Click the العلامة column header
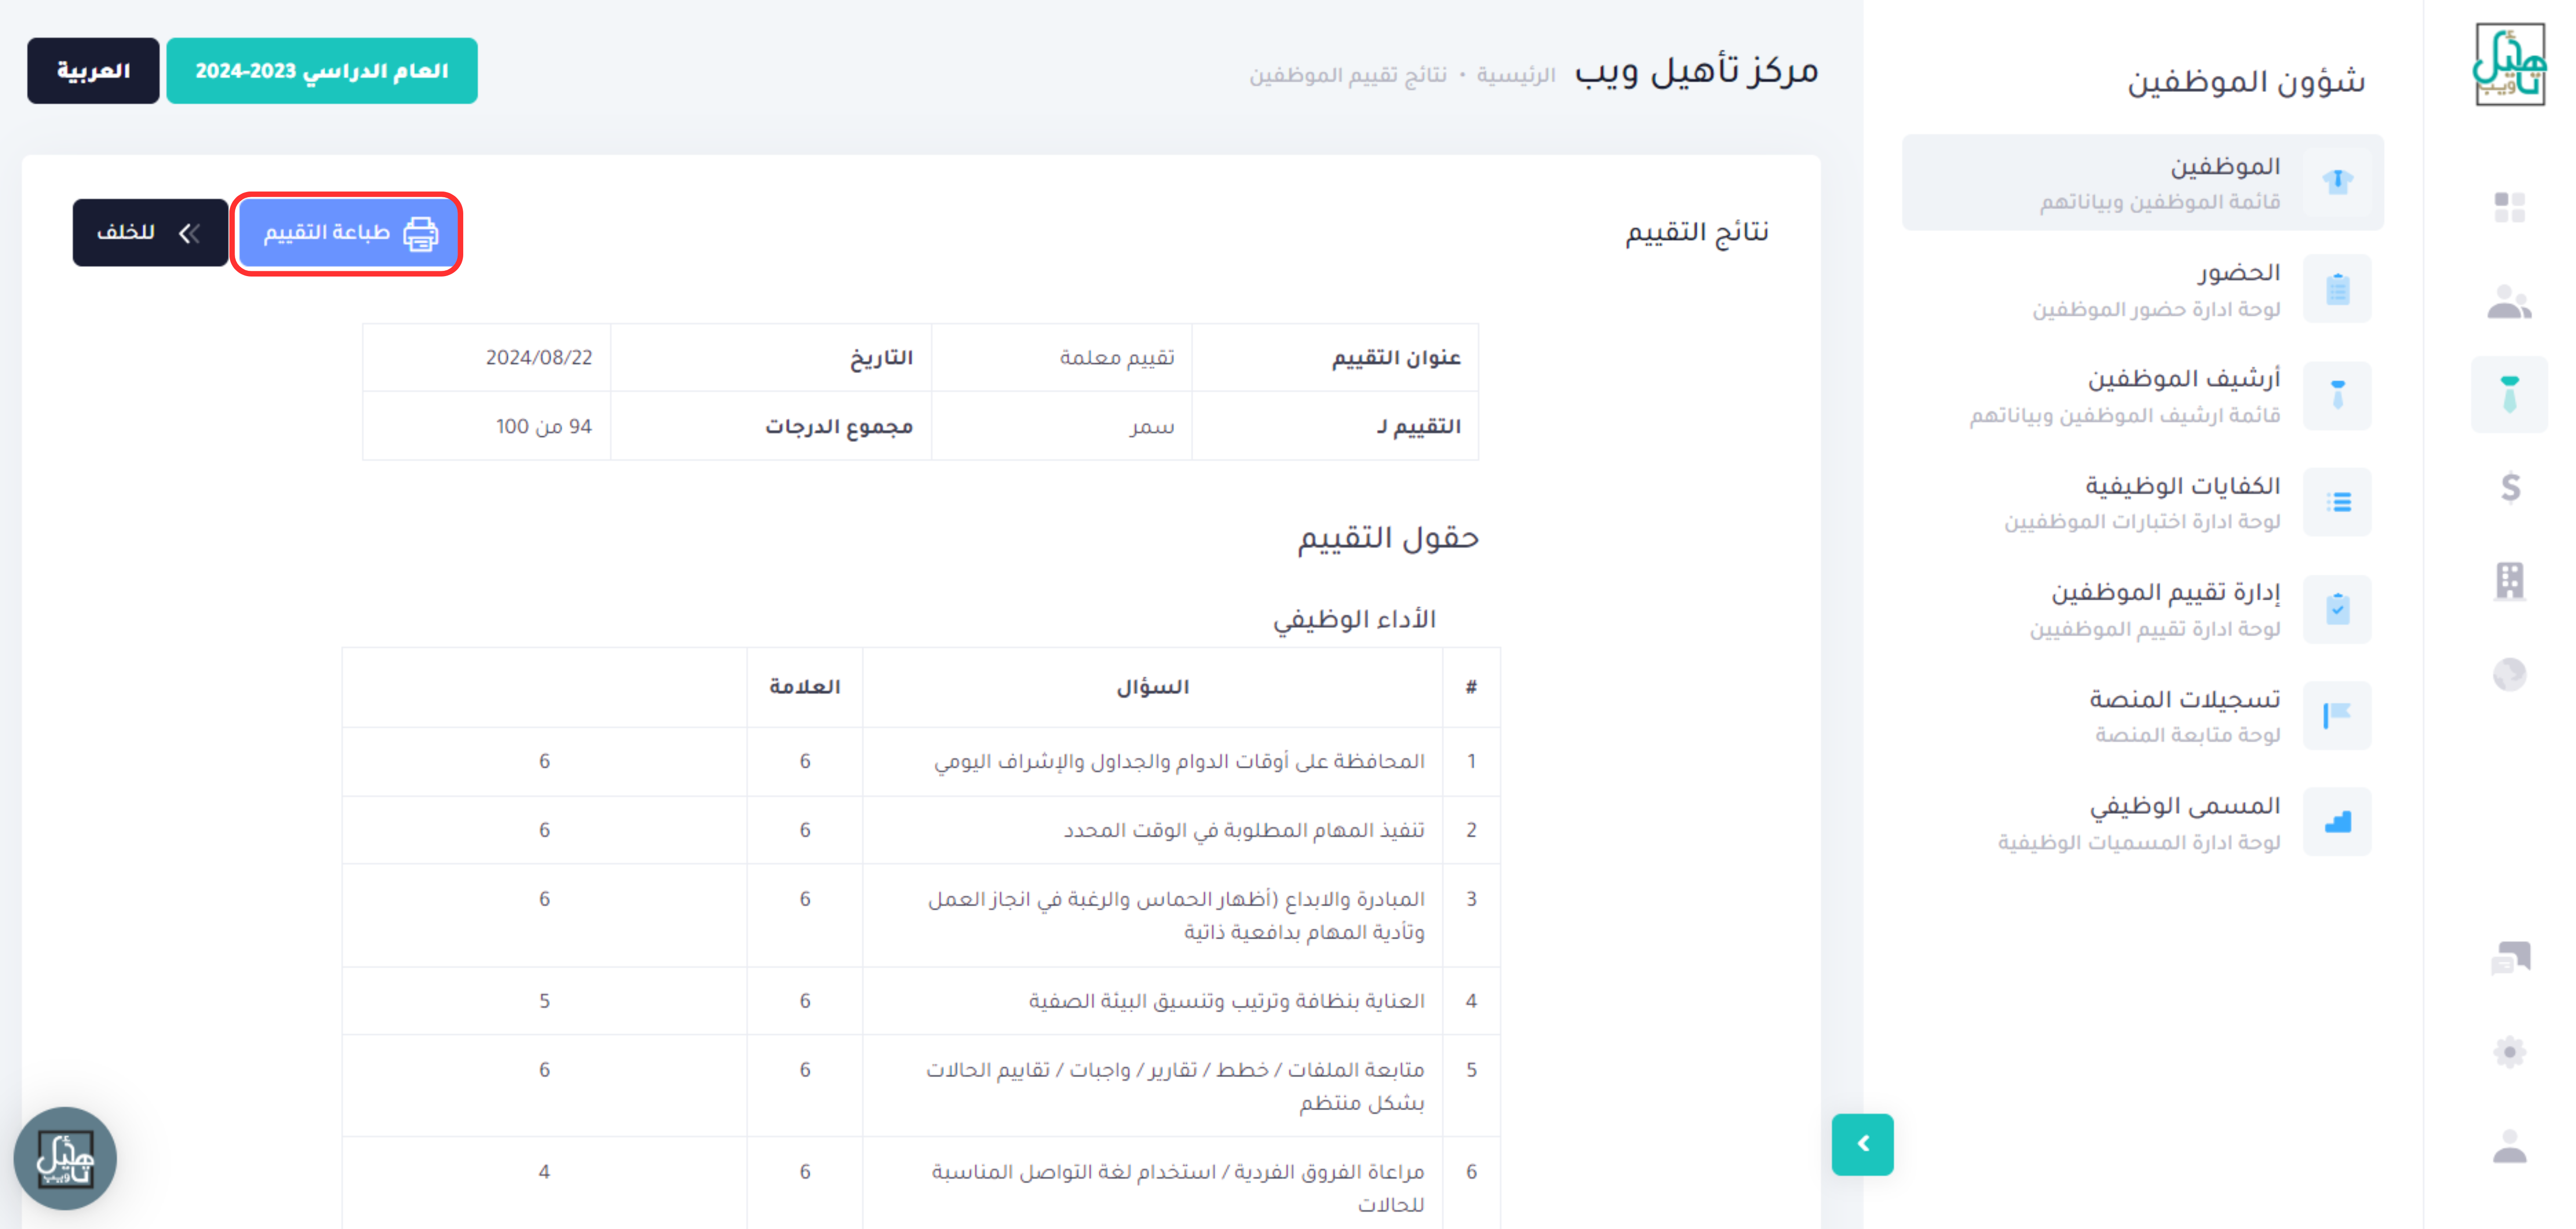 point(805,687)
